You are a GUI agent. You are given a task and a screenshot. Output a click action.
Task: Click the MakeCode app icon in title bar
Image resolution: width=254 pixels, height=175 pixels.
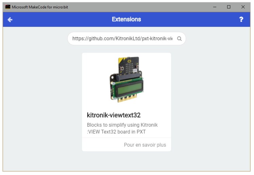[7, 7]
